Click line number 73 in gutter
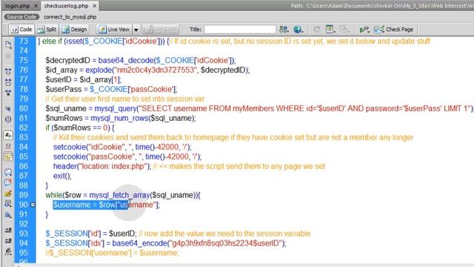This screenshot has height=267, width=474. point(24,42)
